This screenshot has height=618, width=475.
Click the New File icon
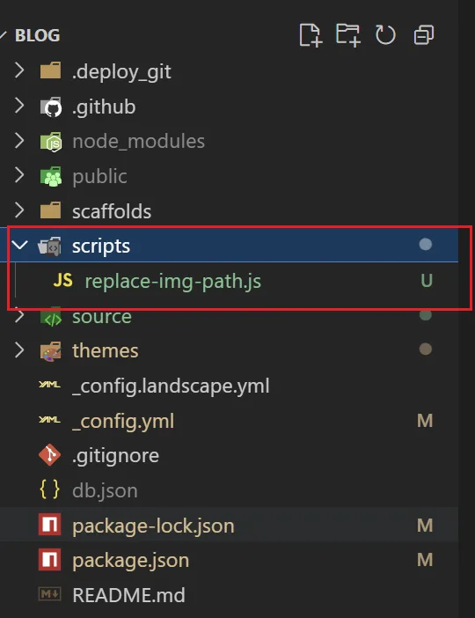(x=311, y=35)
